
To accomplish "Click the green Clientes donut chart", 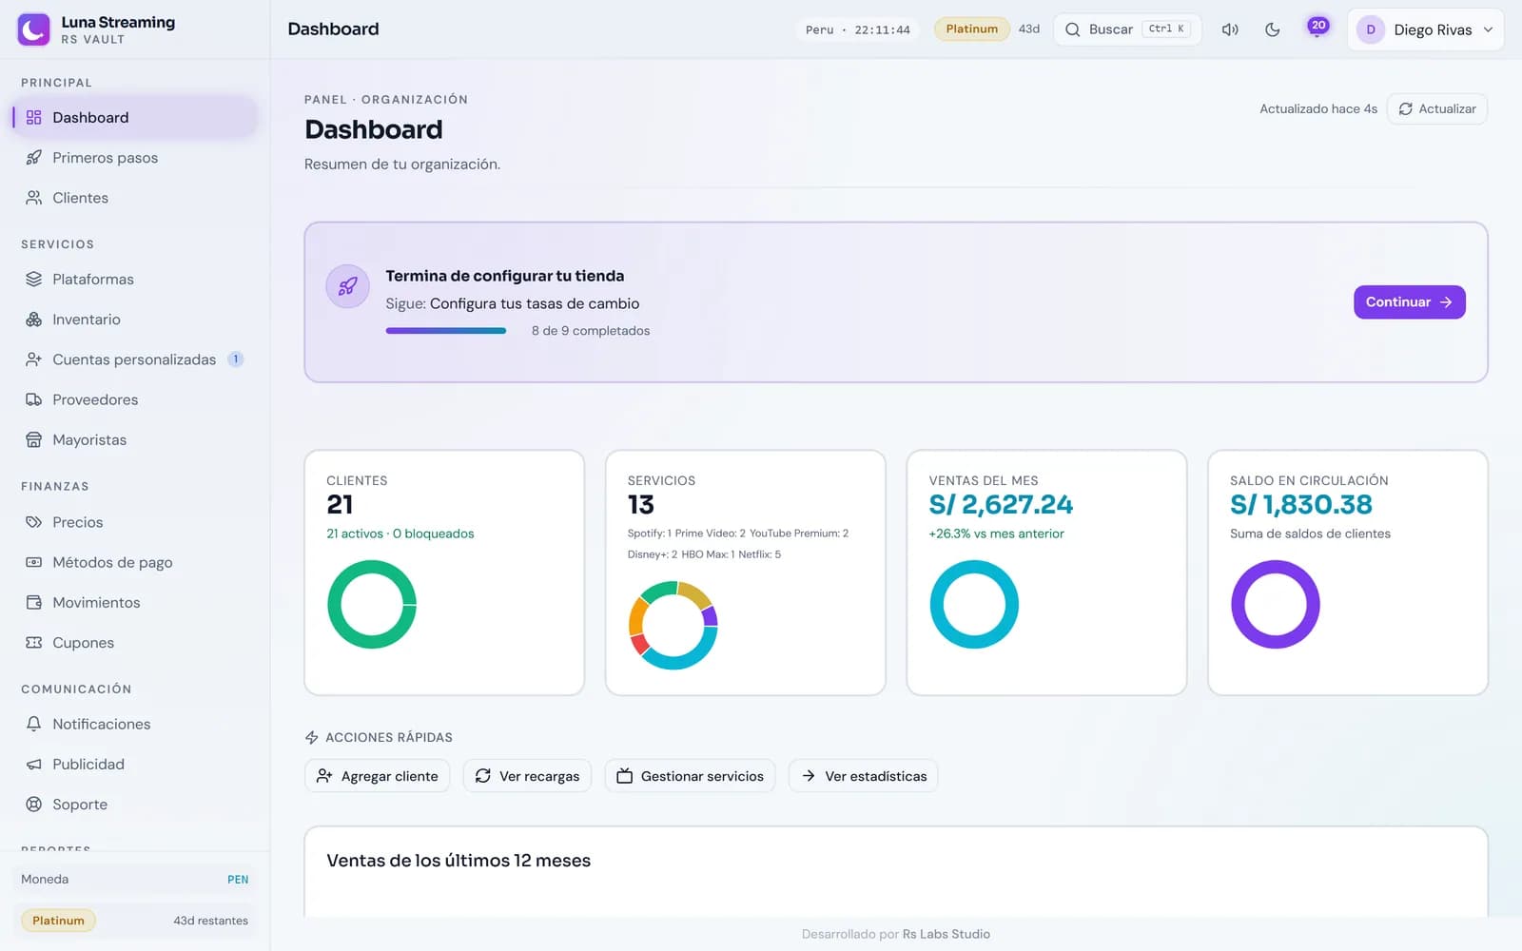I will click(x=372, y=605).
